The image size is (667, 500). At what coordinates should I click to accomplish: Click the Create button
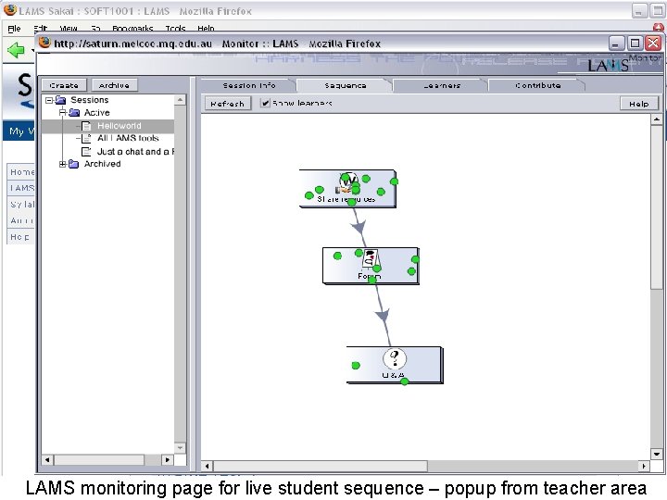(x=64, y=85)
